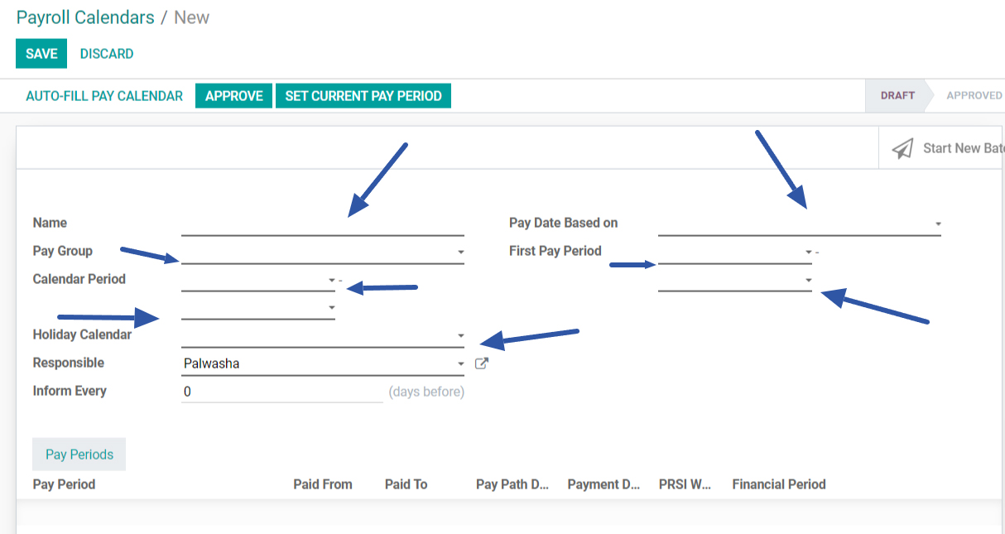Open Palwasha's record via the external link icon
1005x534 pixels.
click(x=481, y=363)
